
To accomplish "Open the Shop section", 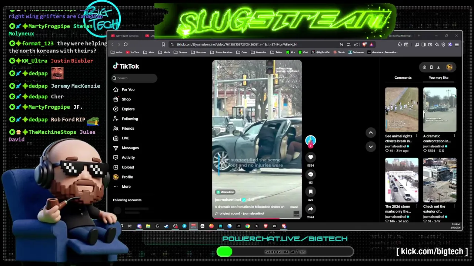I will [122, 99].
